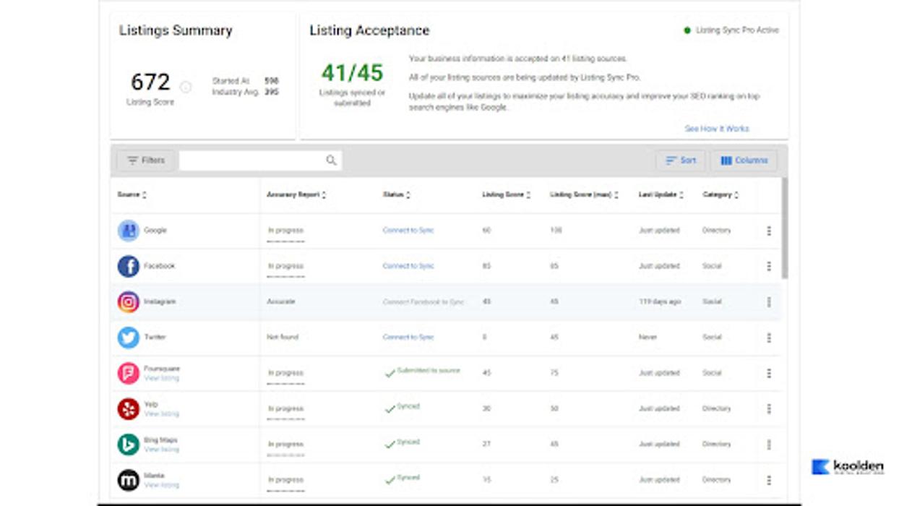The image size is (899, 506).
Task: Click the Columns button
Action: tap(744, 160)
